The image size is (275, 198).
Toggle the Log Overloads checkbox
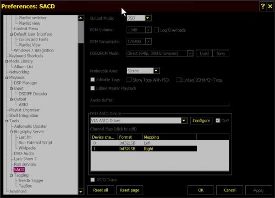(156, 30)
